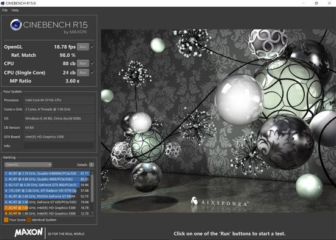This screenshot has height=240, width=336.
Task: Run the CPU benchmark
Action: [x=83, y=64]
